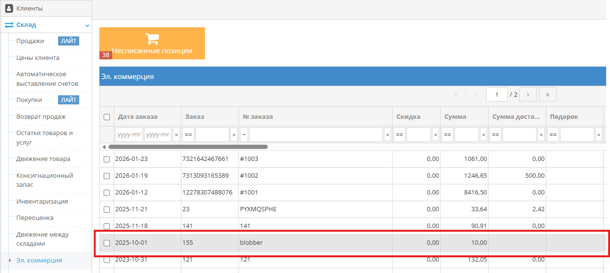Open the Заказ filter operator selector
610x273 pixels.
[x=188, y=135]
